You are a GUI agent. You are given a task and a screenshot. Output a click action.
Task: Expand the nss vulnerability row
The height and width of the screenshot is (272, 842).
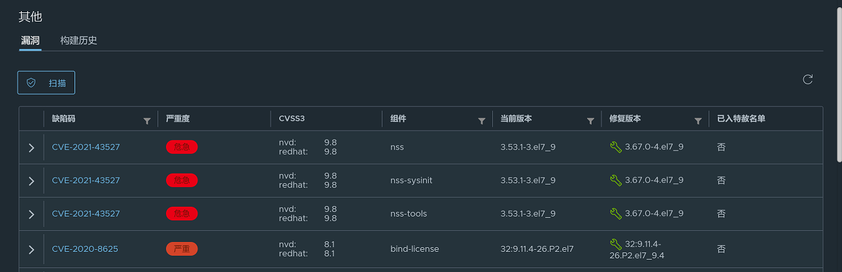[31, 147]
